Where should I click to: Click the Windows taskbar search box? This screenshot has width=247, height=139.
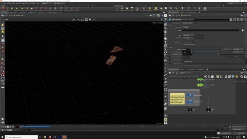21,137
